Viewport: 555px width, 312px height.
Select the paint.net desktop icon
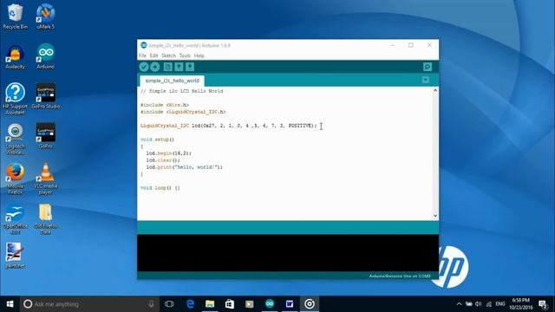click(x=15, y=256)
